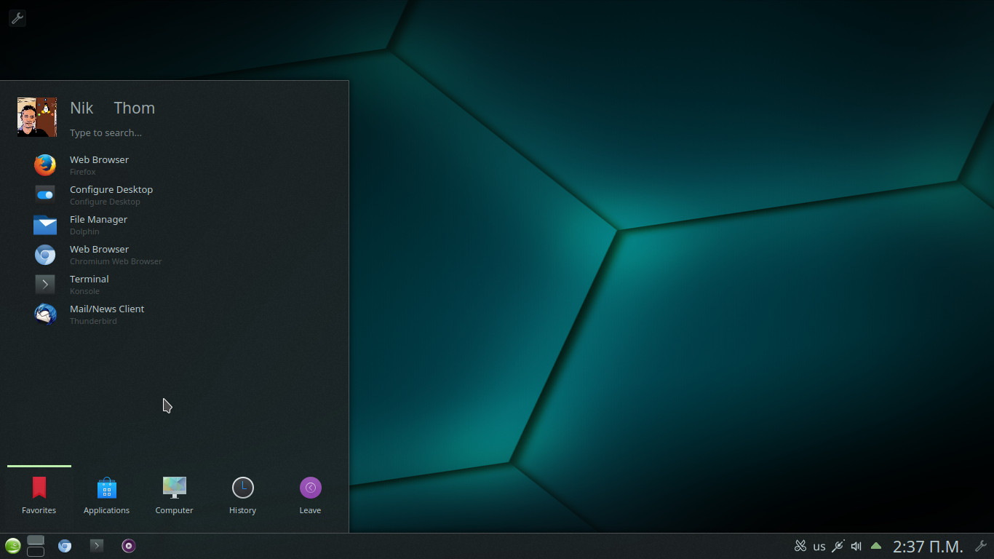Launch Thunderbird Mail/News Client

tap(106, 314)
